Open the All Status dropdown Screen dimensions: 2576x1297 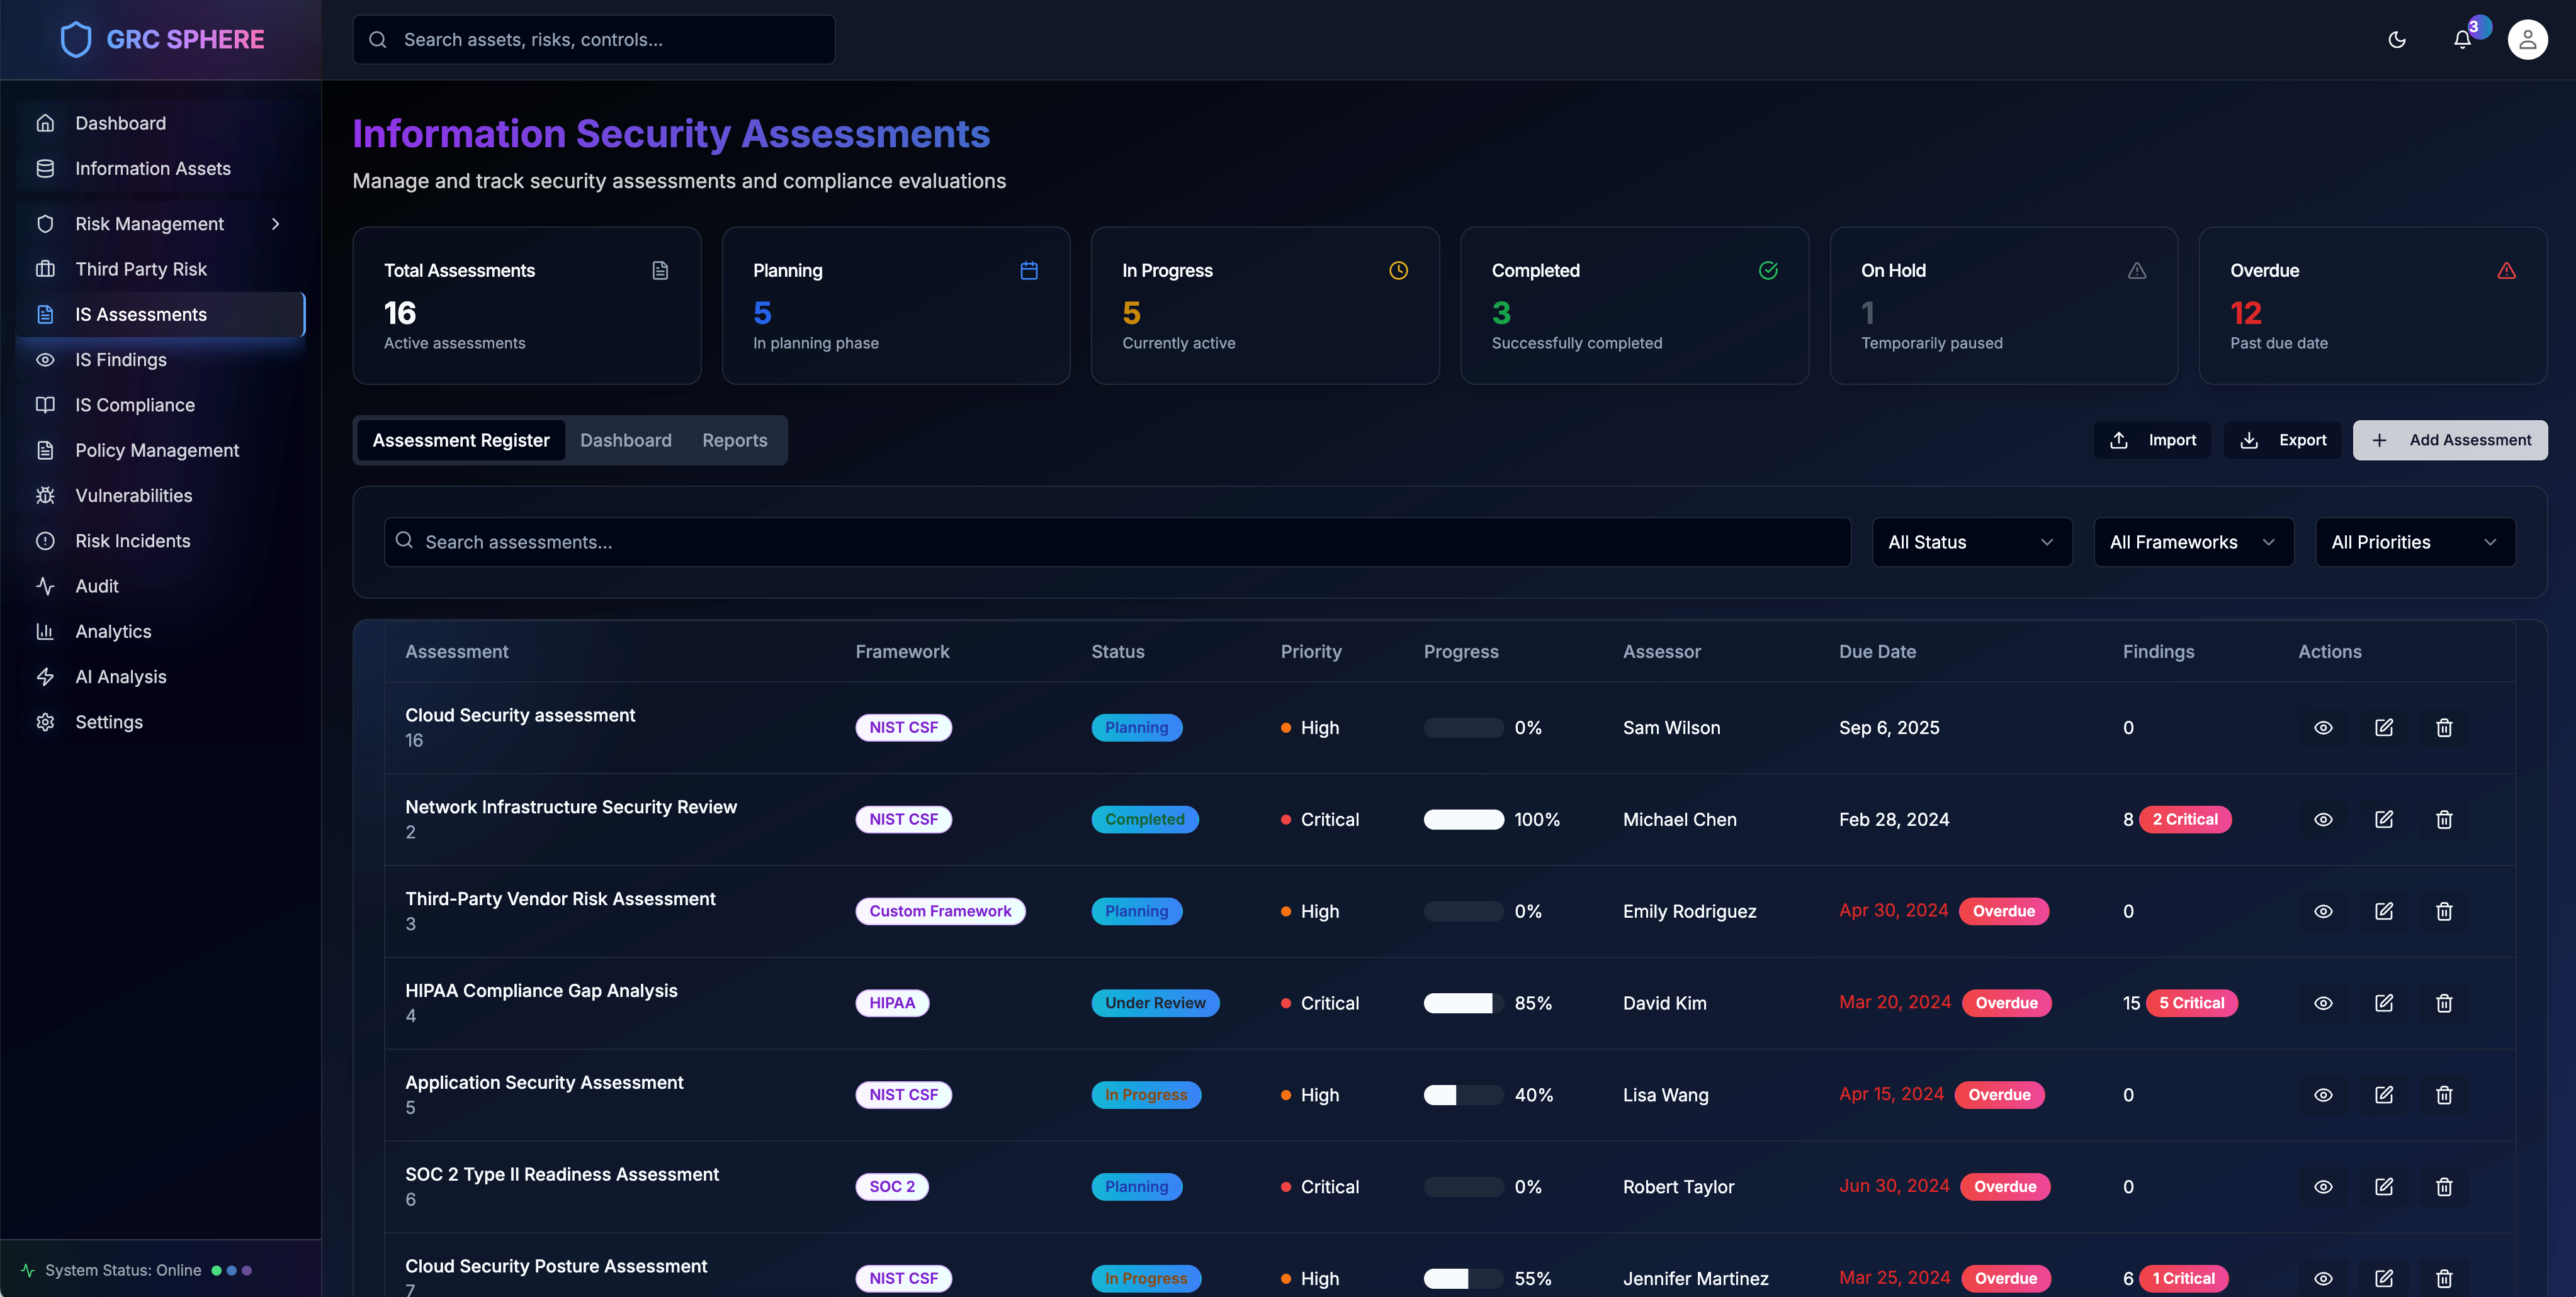pos(1971,542)
